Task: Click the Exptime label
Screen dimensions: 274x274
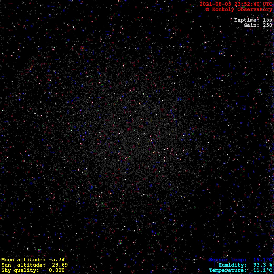Action: [246, 20]
